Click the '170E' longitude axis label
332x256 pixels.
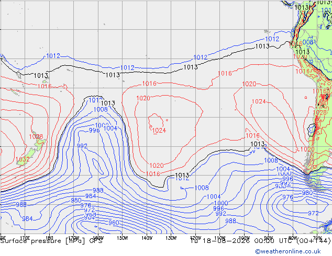click(25, 238)
